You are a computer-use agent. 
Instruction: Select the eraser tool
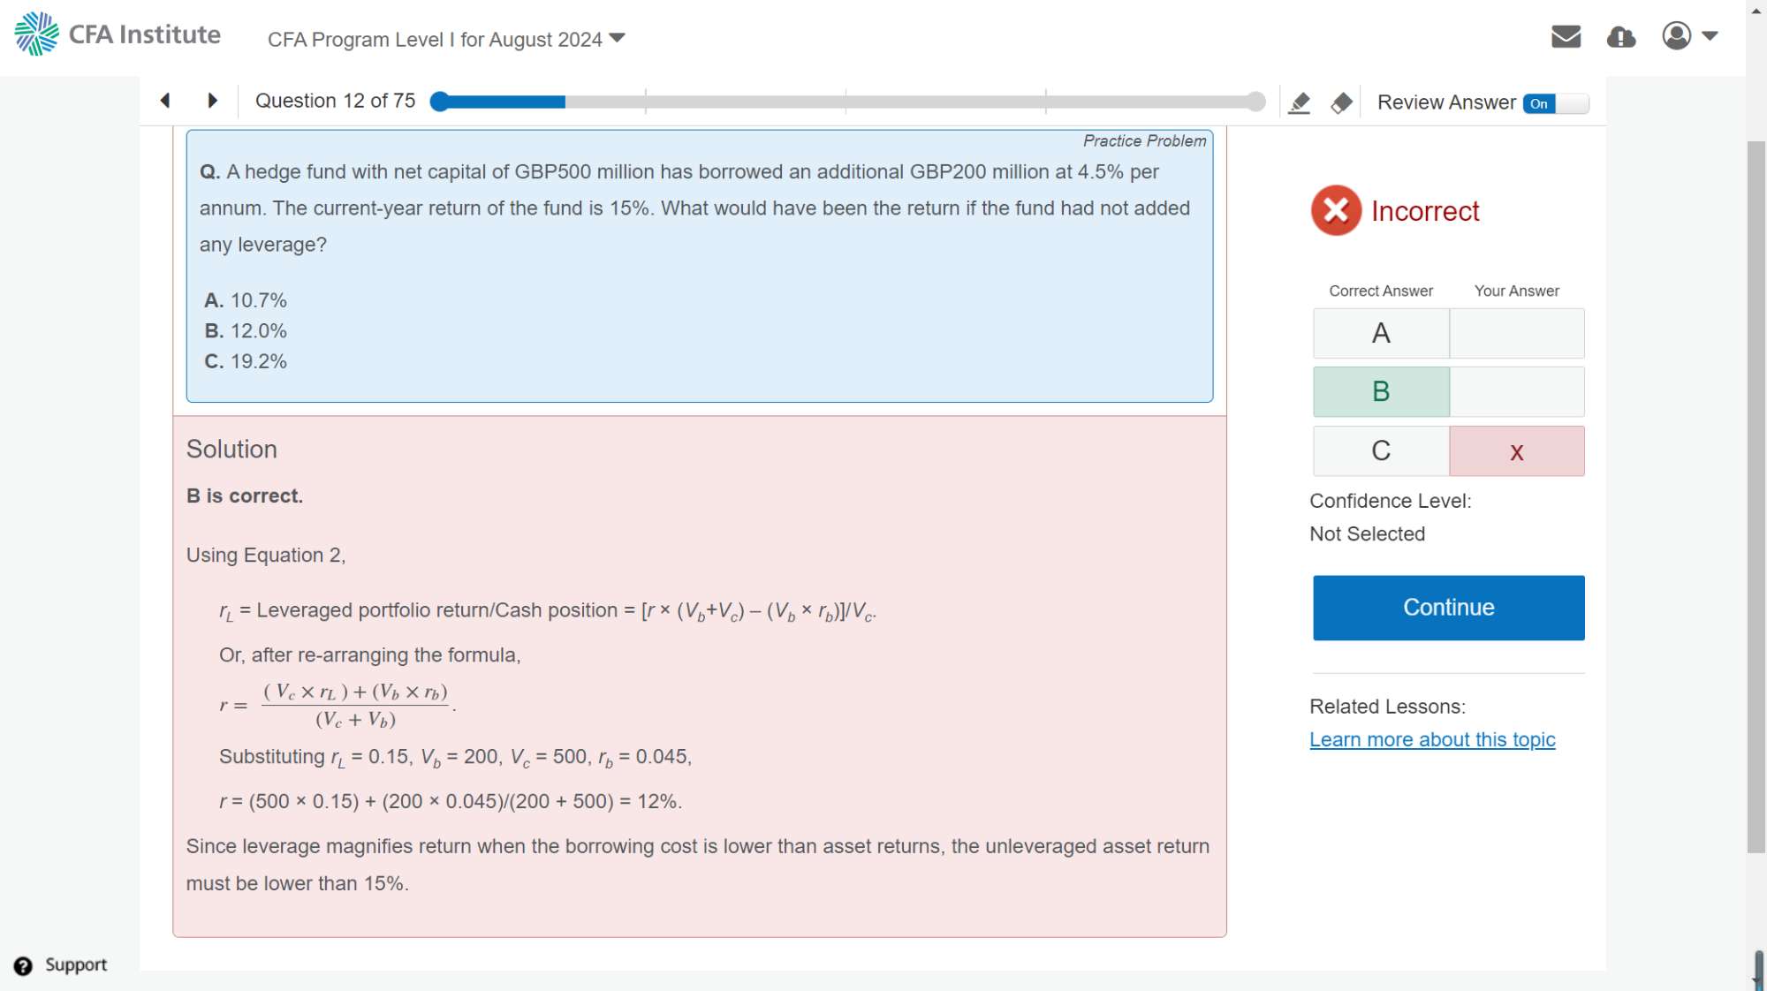coord(1341,103)
